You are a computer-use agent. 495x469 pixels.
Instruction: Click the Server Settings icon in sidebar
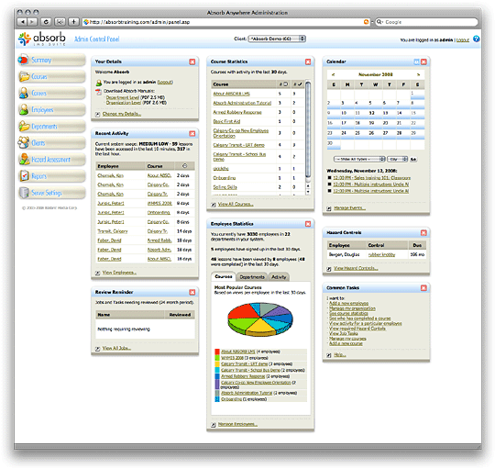tap(24, 192)
